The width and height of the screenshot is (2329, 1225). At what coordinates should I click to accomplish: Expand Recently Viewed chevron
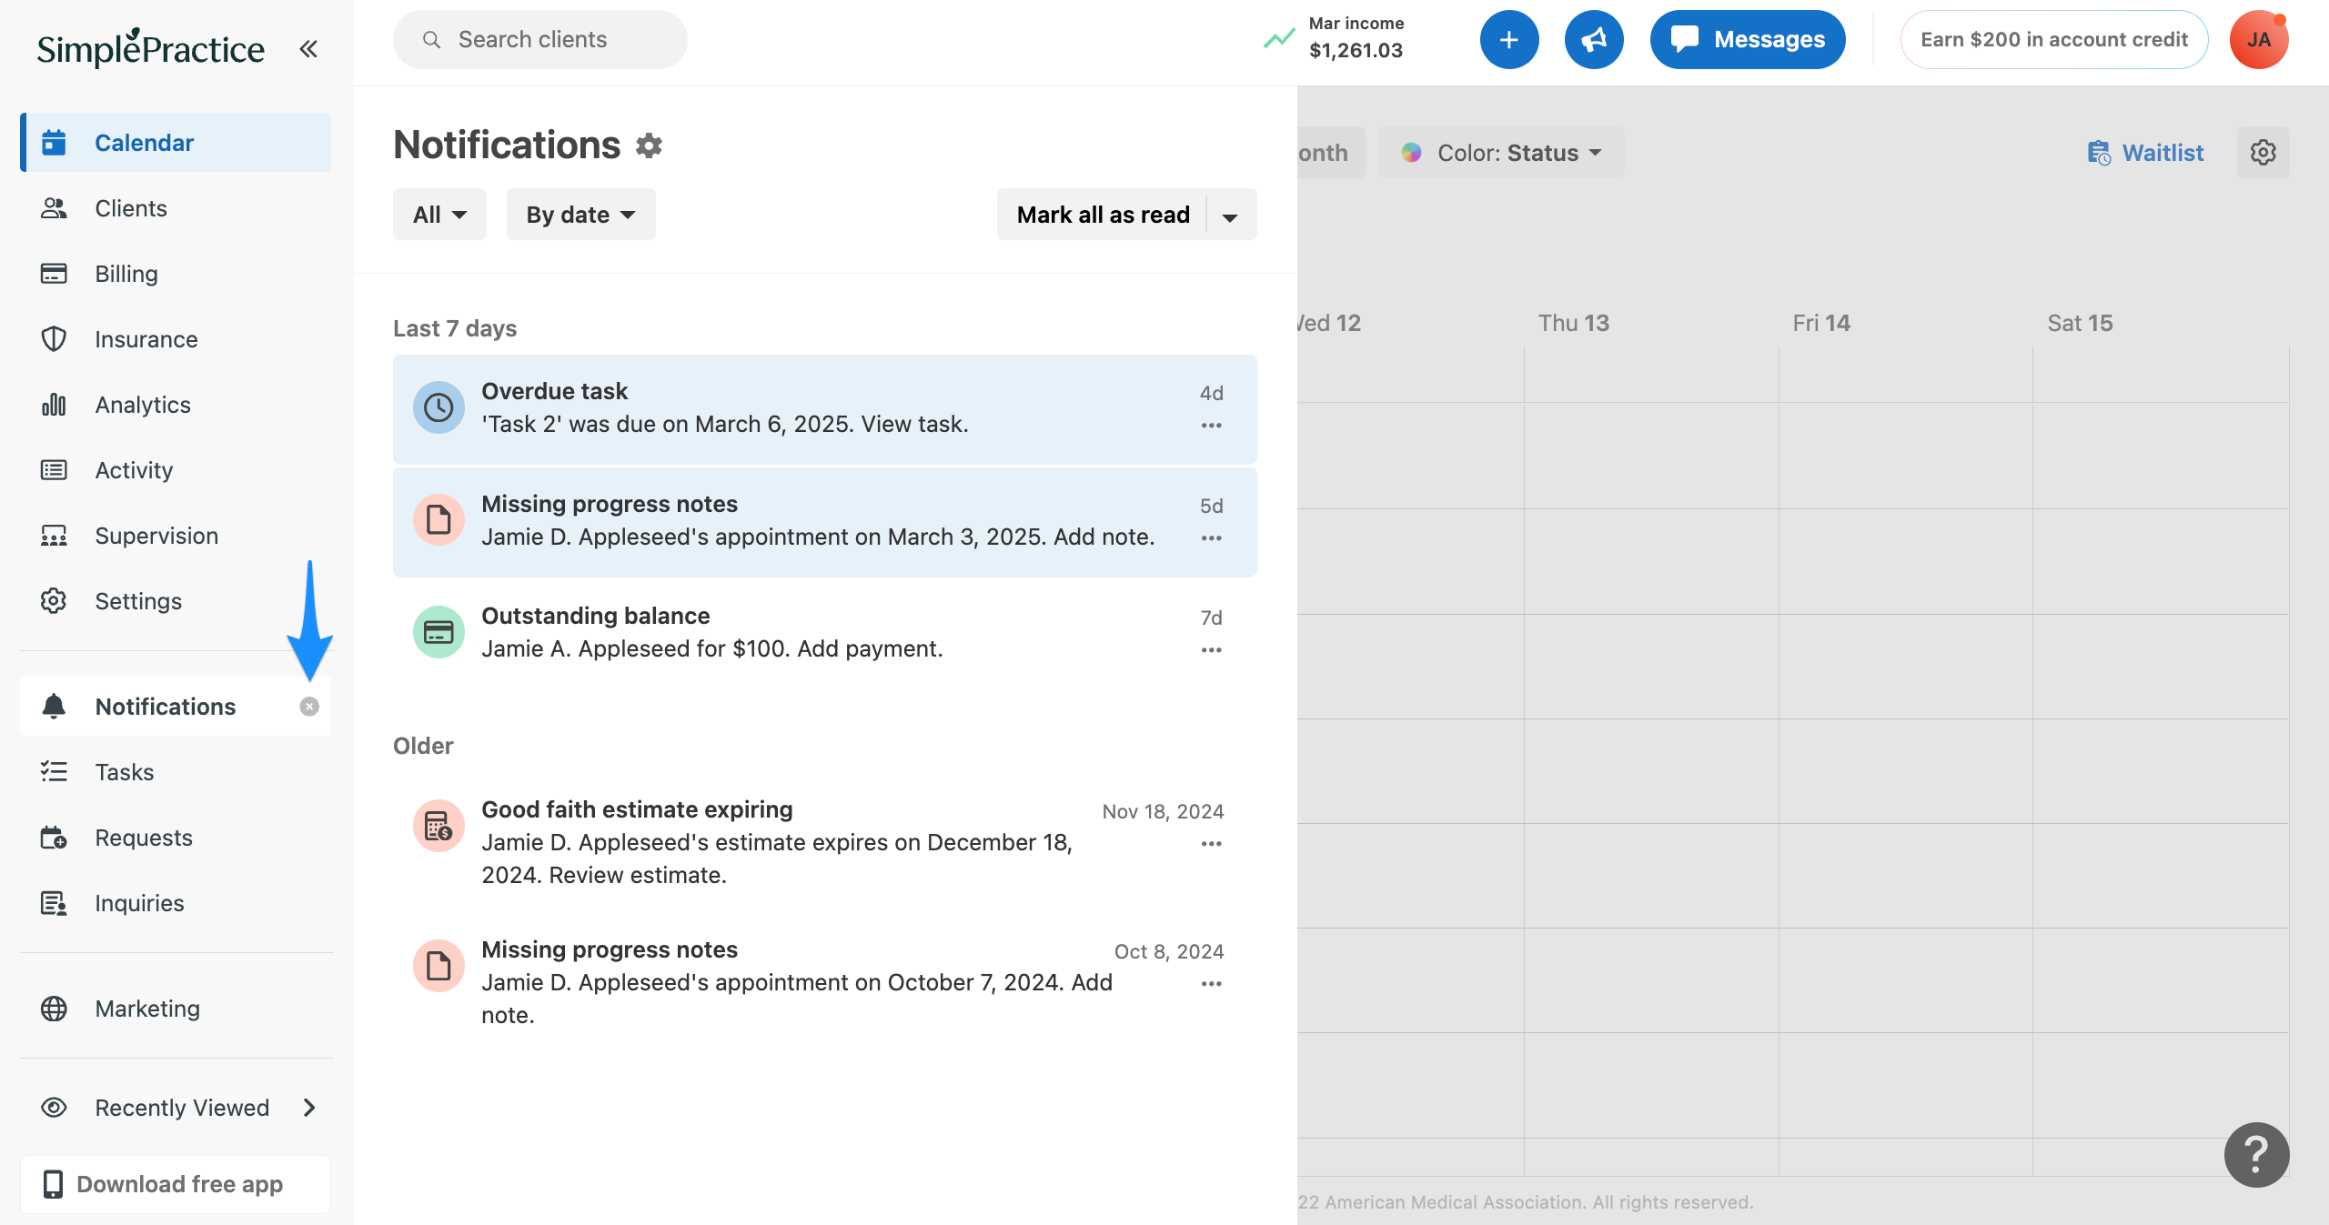pyautogui.click(x=309, y=1108)
